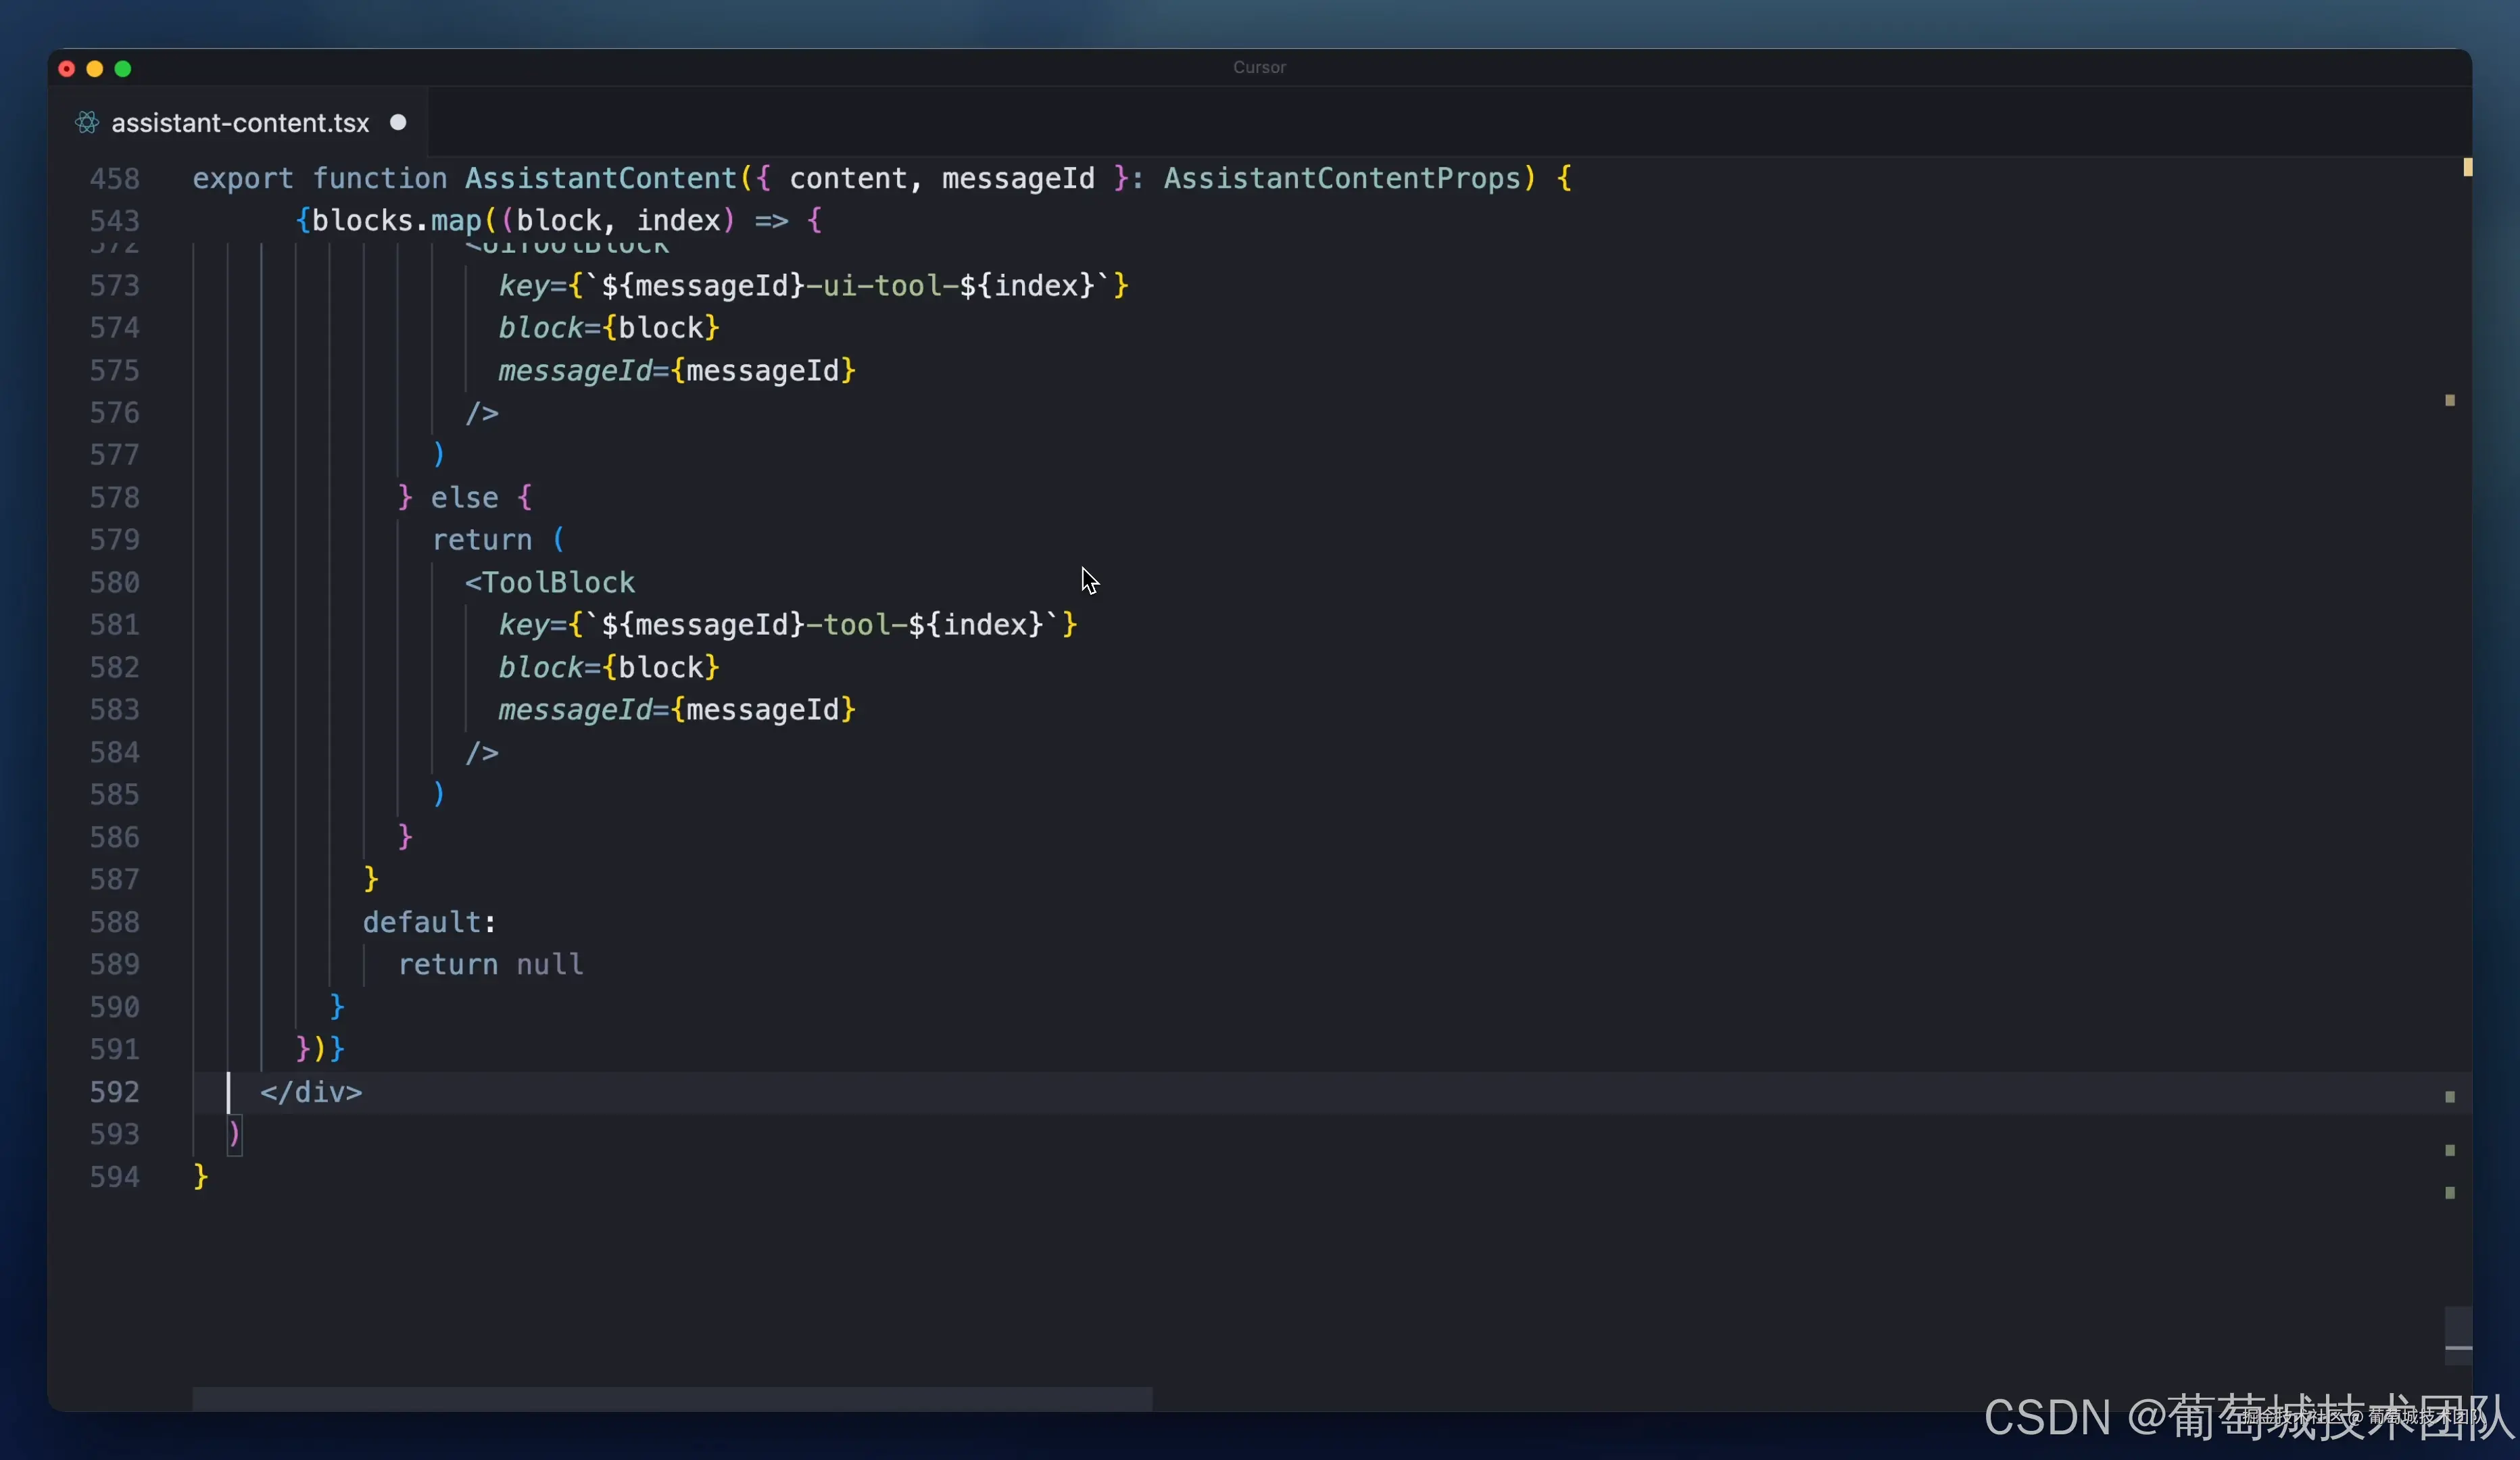The height and width of the screenshot is (1460, 2520).
Task: Select the assistant-content.tsx tab
Action: click(240, 122)
